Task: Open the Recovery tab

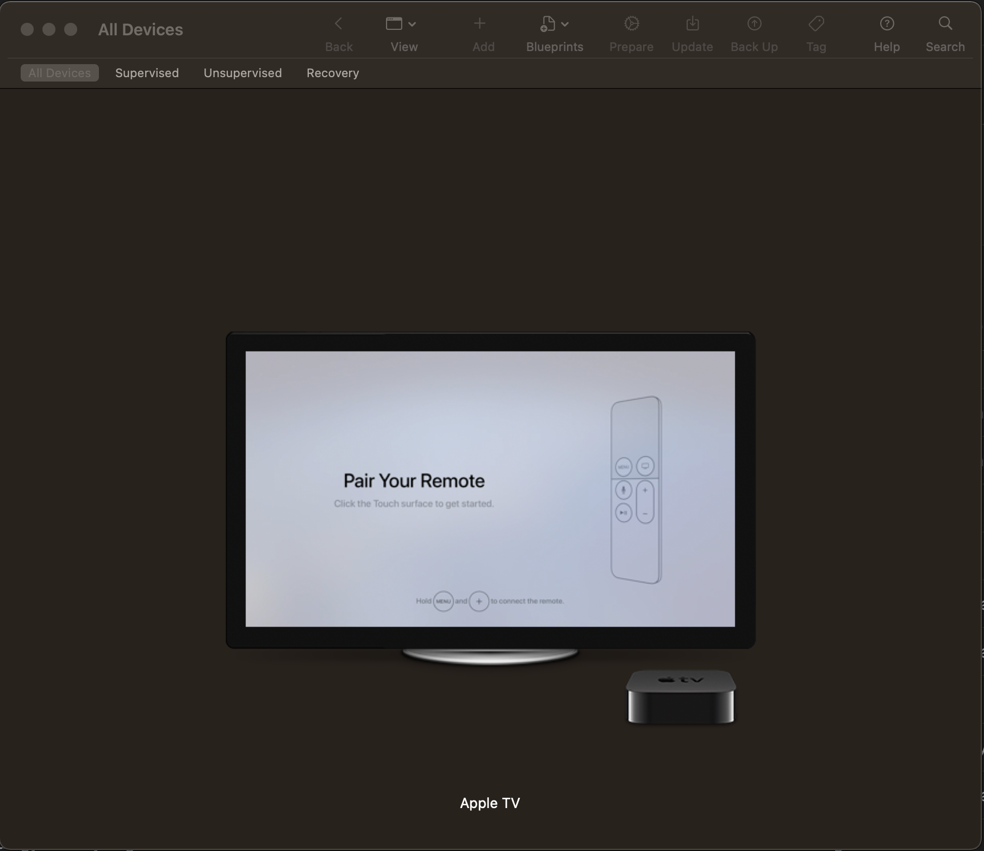Action: coord(332,73)
